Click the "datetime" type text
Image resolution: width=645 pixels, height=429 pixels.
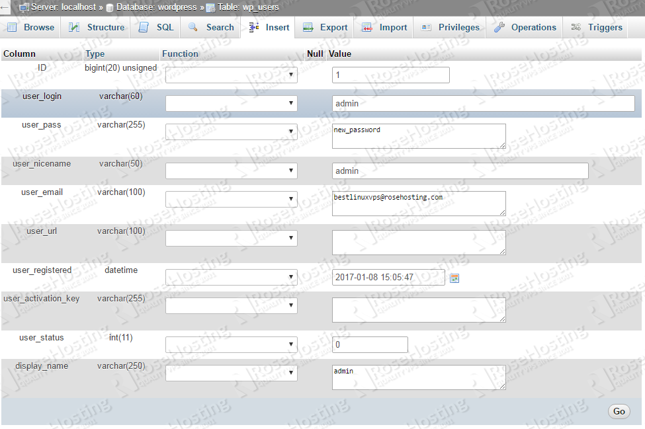click(121, 270)
